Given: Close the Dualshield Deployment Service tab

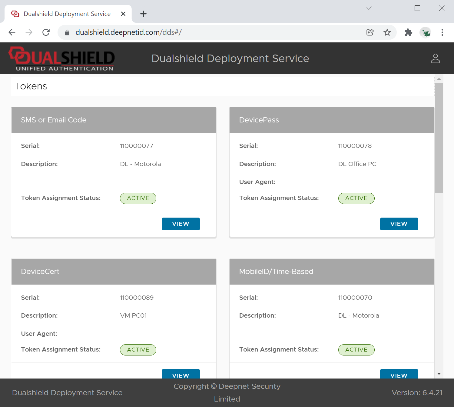Looking at the screenshot, I should pyautogui.click(x=123, y=14).
